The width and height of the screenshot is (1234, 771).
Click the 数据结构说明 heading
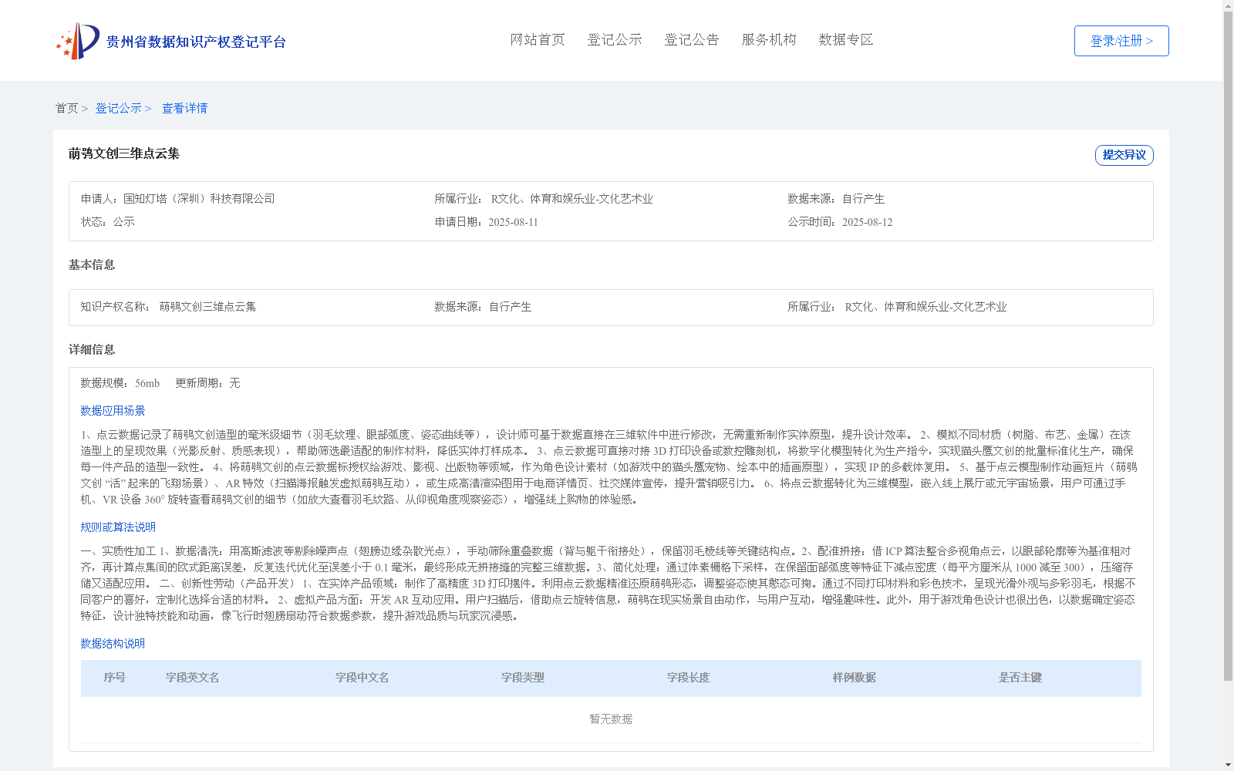113,644
